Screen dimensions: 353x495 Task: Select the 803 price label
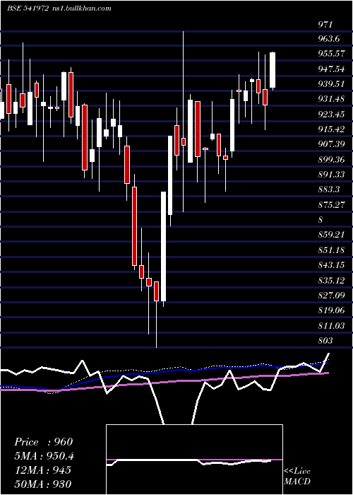point(325,341)
